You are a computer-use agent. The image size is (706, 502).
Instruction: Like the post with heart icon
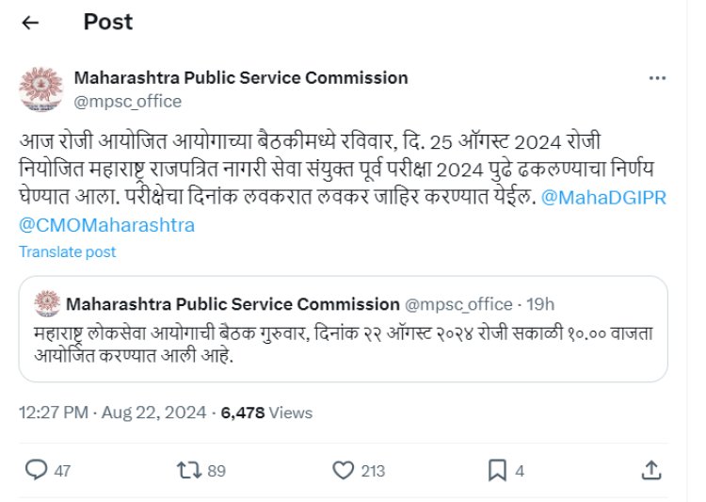[344, 469]
